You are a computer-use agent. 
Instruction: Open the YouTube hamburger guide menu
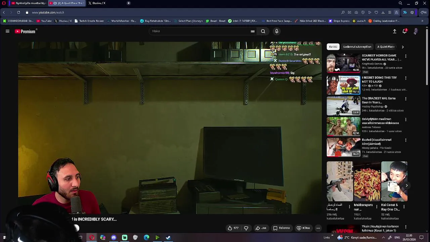(x=7, y=31)
